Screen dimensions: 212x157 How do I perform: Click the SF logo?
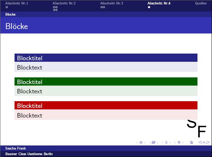(x=196, y=128)
